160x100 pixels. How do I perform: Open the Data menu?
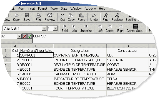(64, 9)
